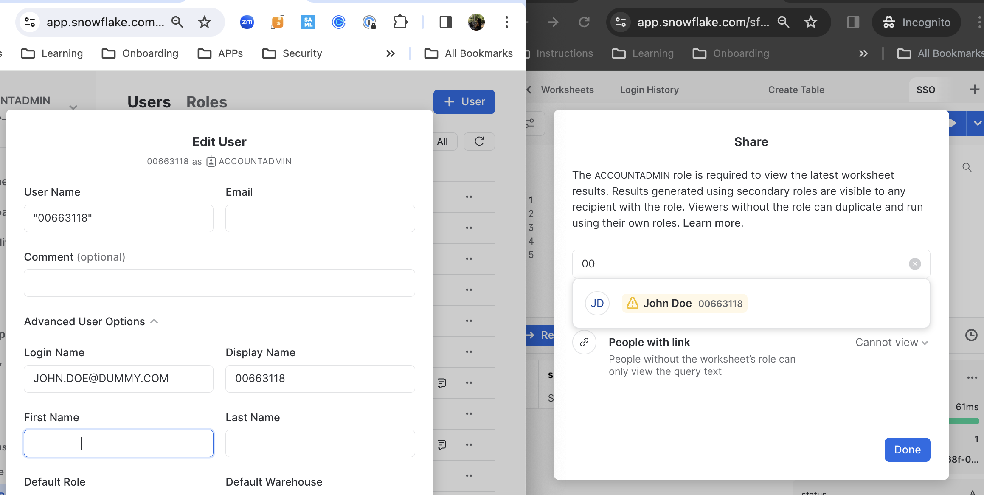The height and width of the screenshot is (495, 984).
Task: Open the browser extensions puzzle menu
Action: click(400, 22)
